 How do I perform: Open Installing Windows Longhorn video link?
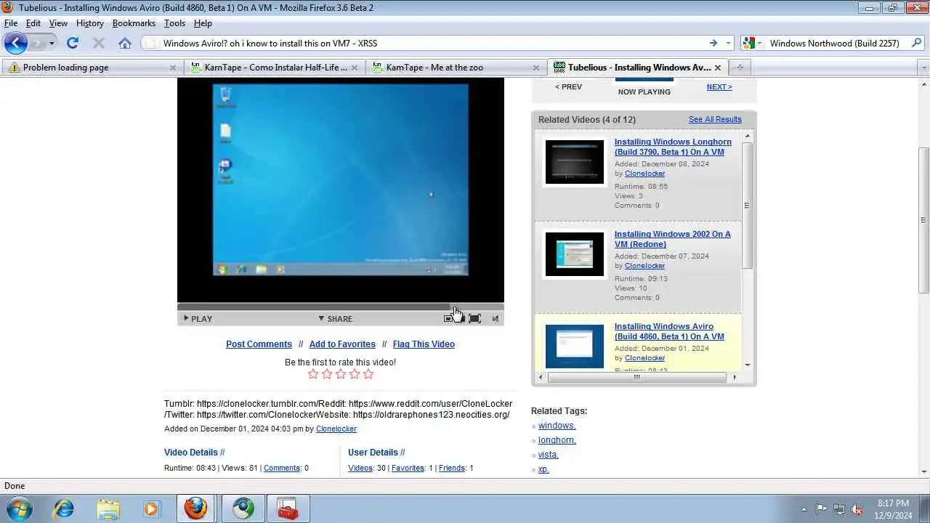tap(673, 147)
